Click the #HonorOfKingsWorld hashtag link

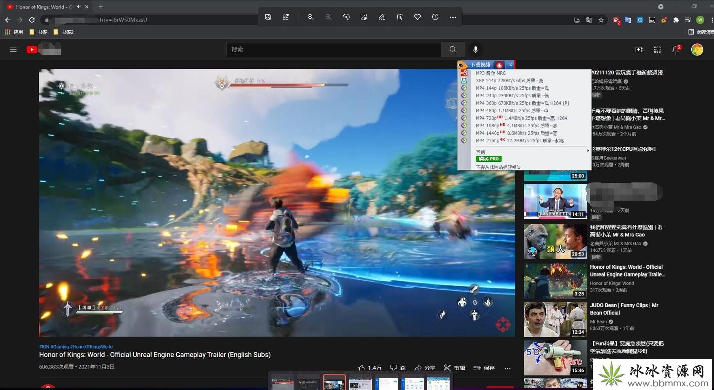tap(91, 347)
